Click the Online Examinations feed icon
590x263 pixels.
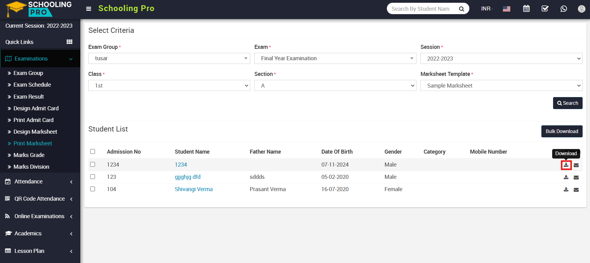pyautogui.click(x=7, y=216)
